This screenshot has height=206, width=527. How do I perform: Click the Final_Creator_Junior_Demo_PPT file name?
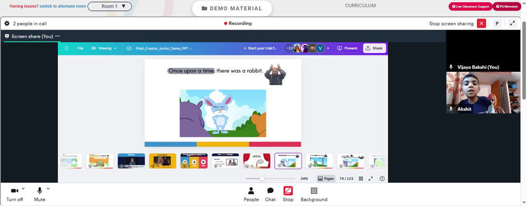[163, 48]
